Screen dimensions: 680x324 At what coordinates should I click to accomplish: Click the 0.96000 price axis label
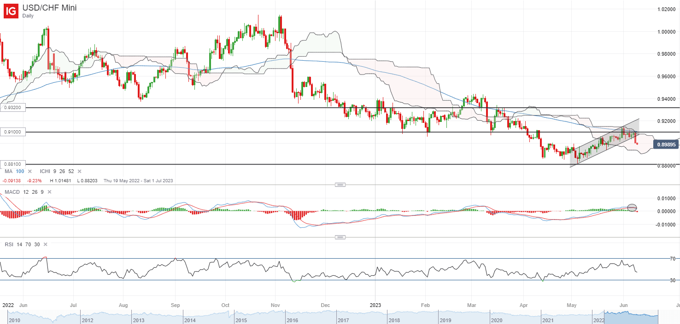coord(667,76)
